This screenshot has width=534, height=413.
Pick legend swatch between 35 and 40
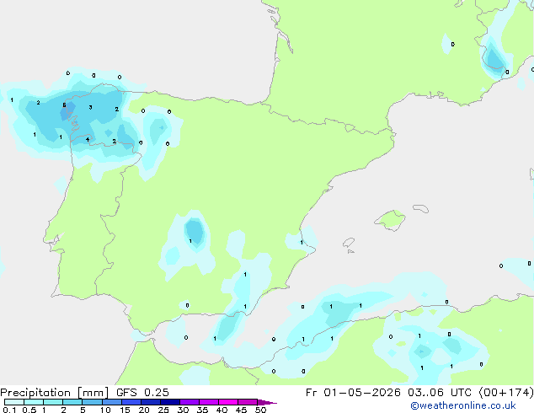pos(209,402)
